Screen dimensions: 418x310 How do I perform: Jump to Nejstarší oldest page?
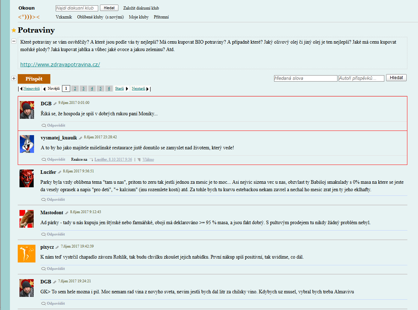(x=138, y=89)
